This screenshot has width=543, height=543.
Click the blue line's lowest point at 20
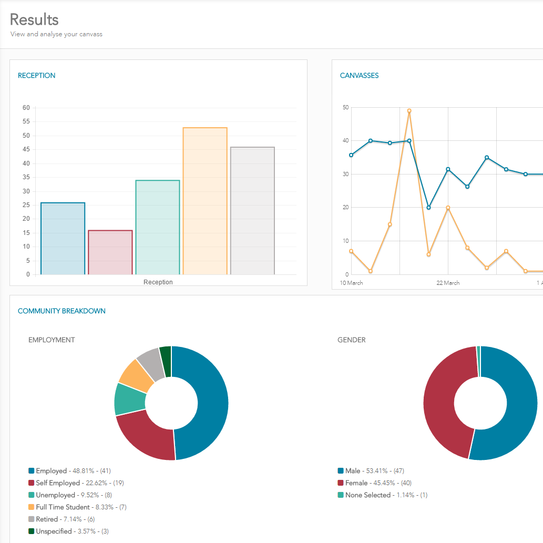pyautogui.click(x=428, y=208)
